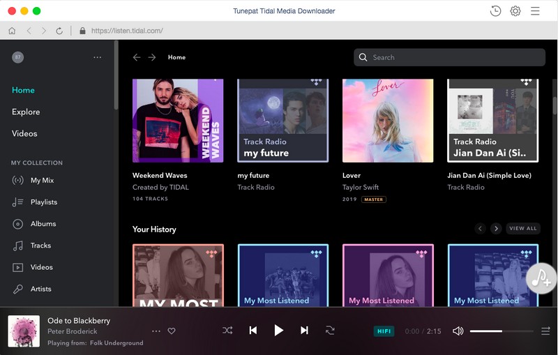Viewport: 558px width, 355px height.
Task: Open the HIFI quality selector
Action: tap(384, 331)
